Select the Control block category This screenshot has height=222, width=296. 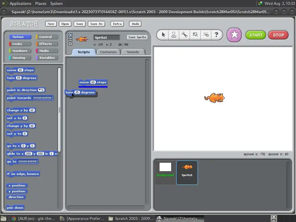pyautogui.click(x=47, y=37)
